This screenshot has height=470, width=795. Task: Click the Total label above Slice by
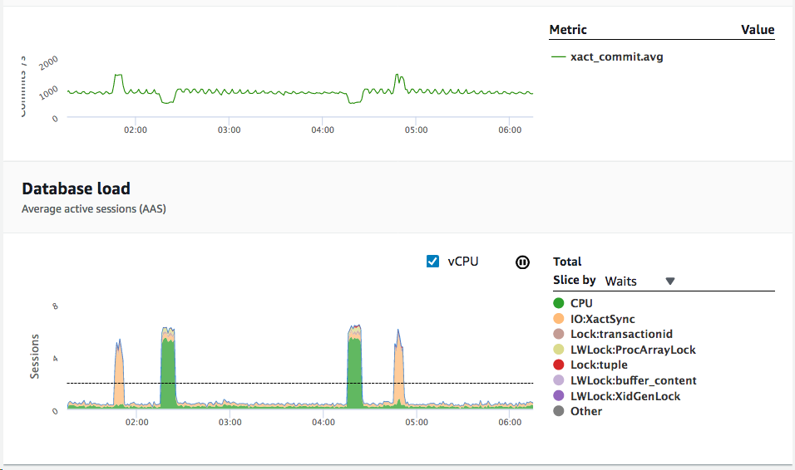(567, 262)
